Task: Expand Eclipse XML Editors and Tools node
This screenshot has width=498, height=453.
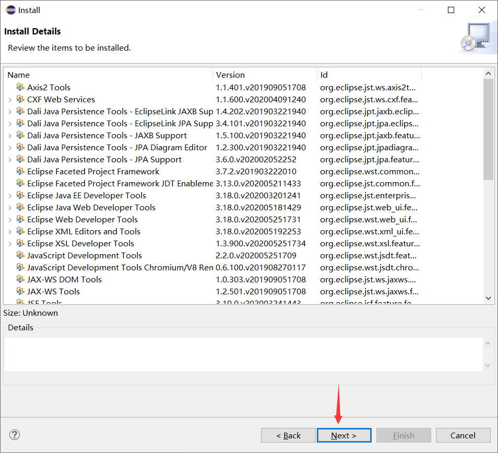Action: tap(10, 232)
